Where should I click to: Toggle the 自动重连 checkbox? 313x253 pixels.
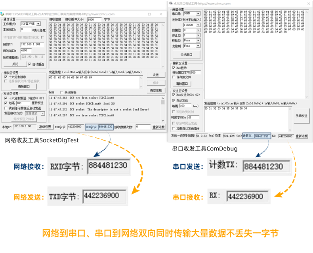pyautogui.click(x=30, y=64)
